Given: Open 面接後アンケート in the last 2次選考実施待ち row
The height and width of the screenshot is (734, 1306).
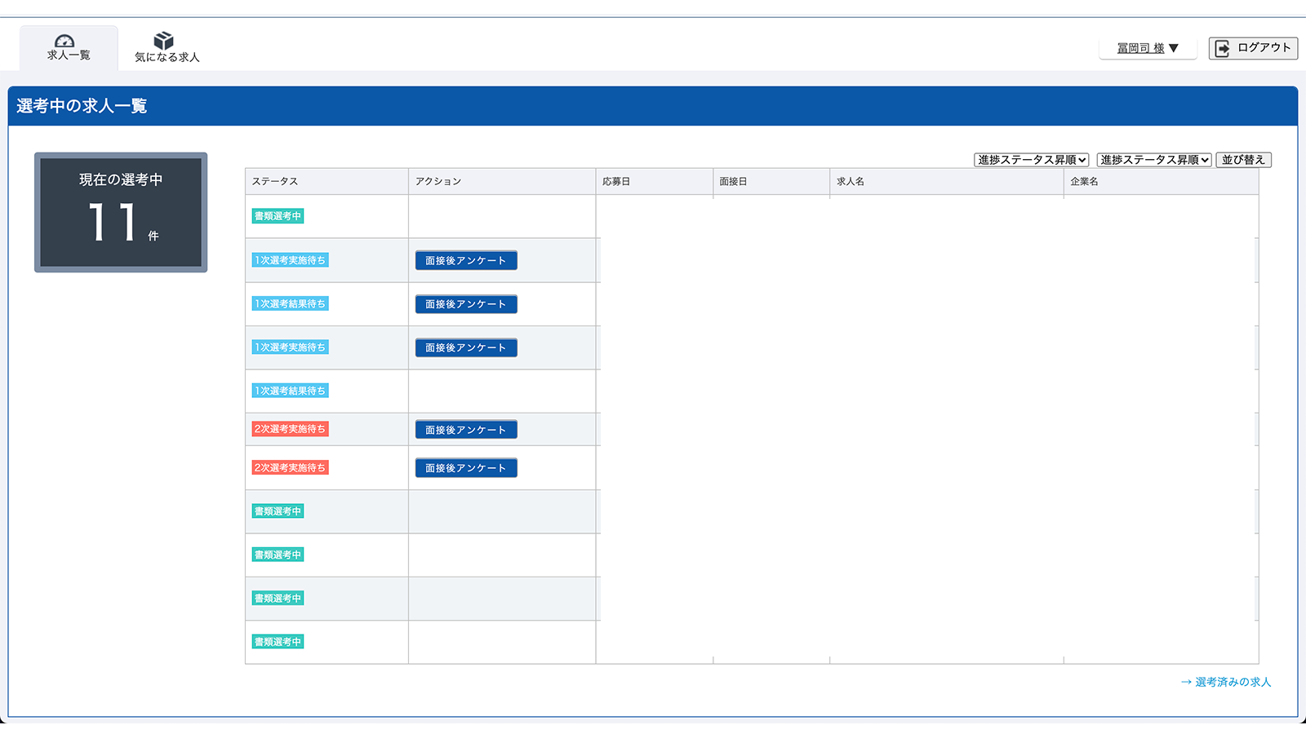Looking at the screenshot, I should tap(466, 468).
